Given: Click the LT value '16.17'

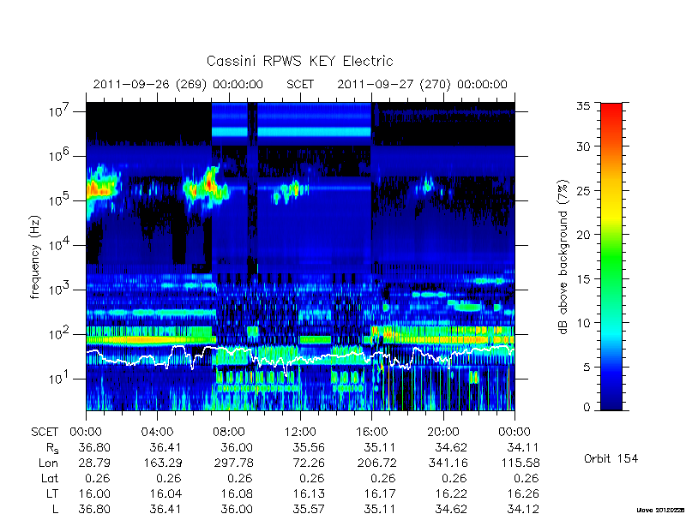Looking at the screenshot, I should click(380, 494).
